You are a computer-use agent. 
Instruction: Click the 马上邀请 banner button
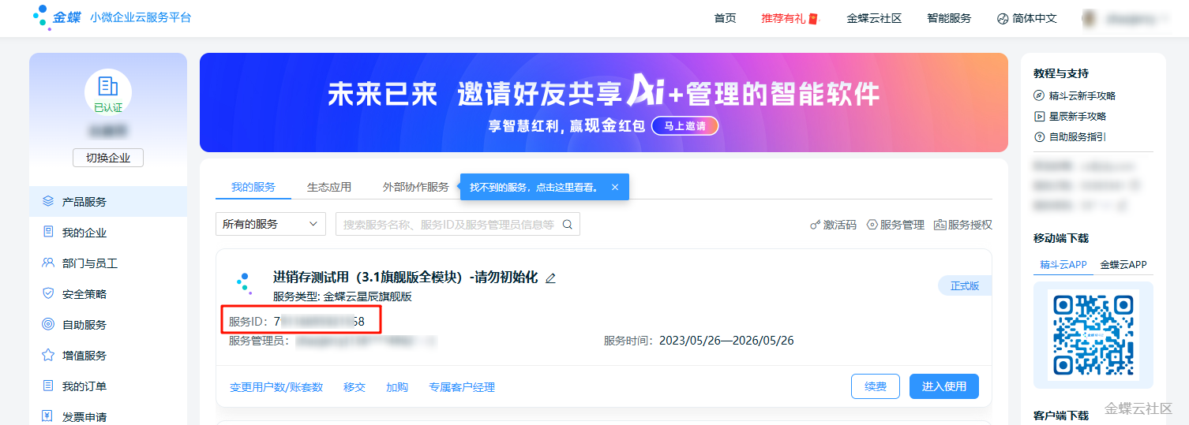coord(685,126)
